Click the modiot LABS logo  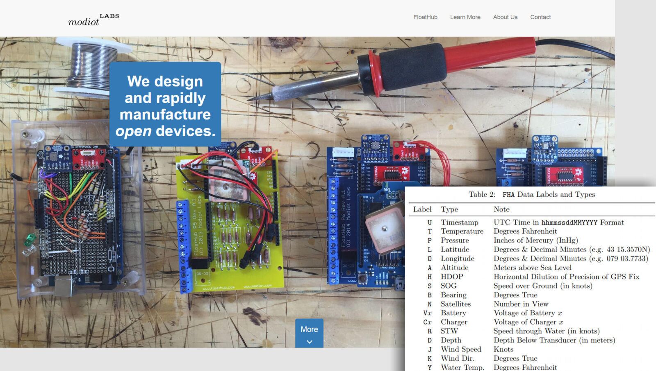[x=93, y=20]
